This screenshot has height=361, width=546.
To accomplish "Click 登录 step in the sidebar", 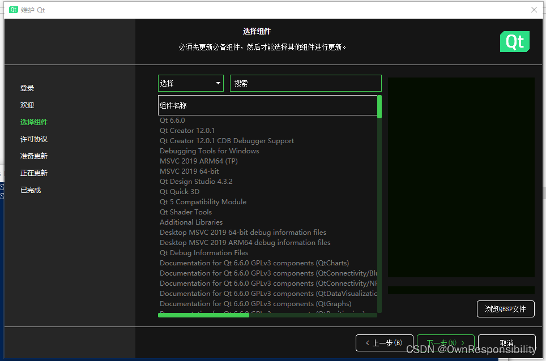I will [27, 88].
